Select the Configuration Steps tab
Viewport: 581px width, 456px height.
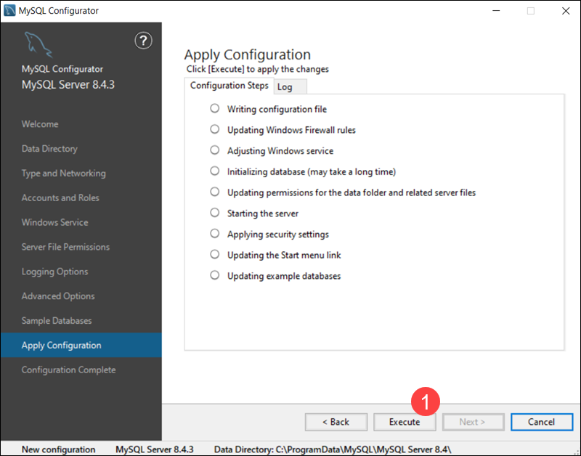[x=229, y=85]
